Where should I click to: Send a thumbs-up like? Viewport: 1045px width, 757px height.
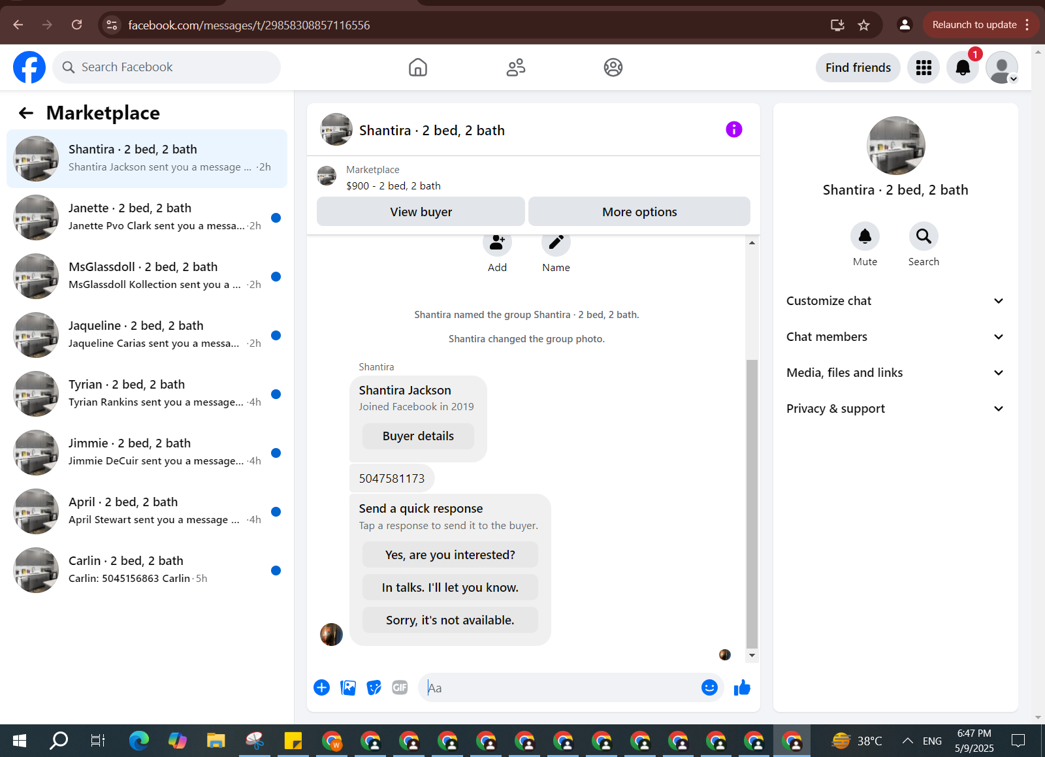(x=742, y=687)
